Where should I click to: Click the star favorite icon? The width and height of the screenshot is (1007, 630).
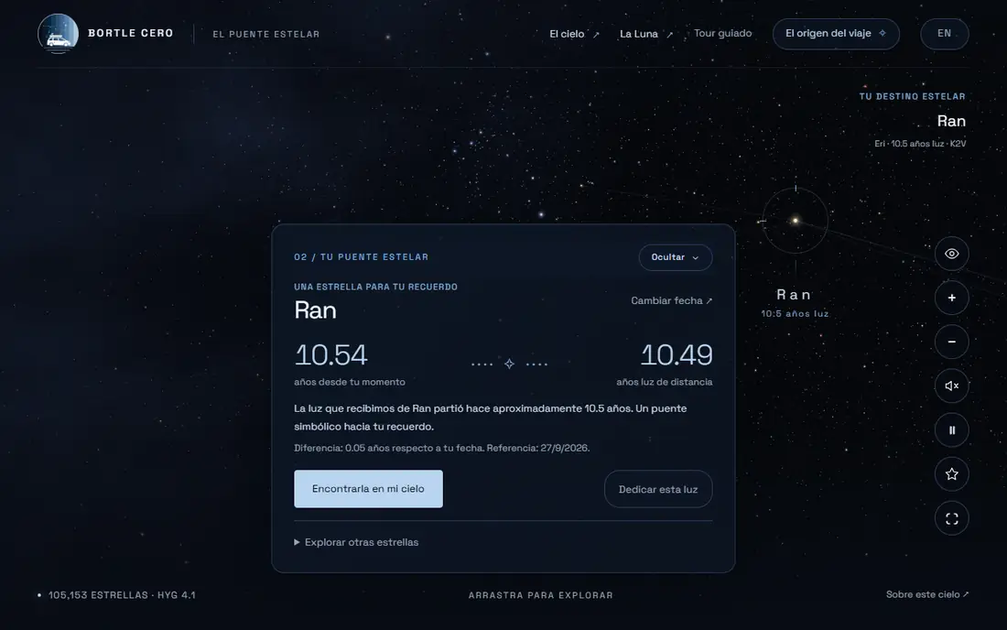click(x=951, y=474)
